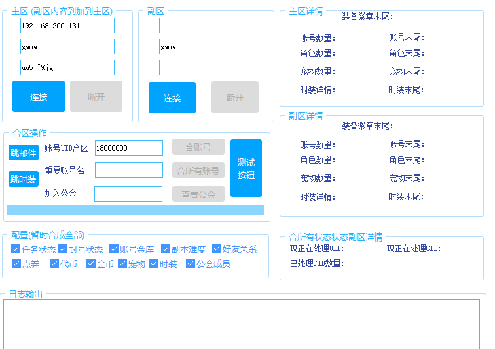Image resolution: width=495 pixels, height=349 pixels.
Task: Click the 跳时装 button
Action: (24, 179)
